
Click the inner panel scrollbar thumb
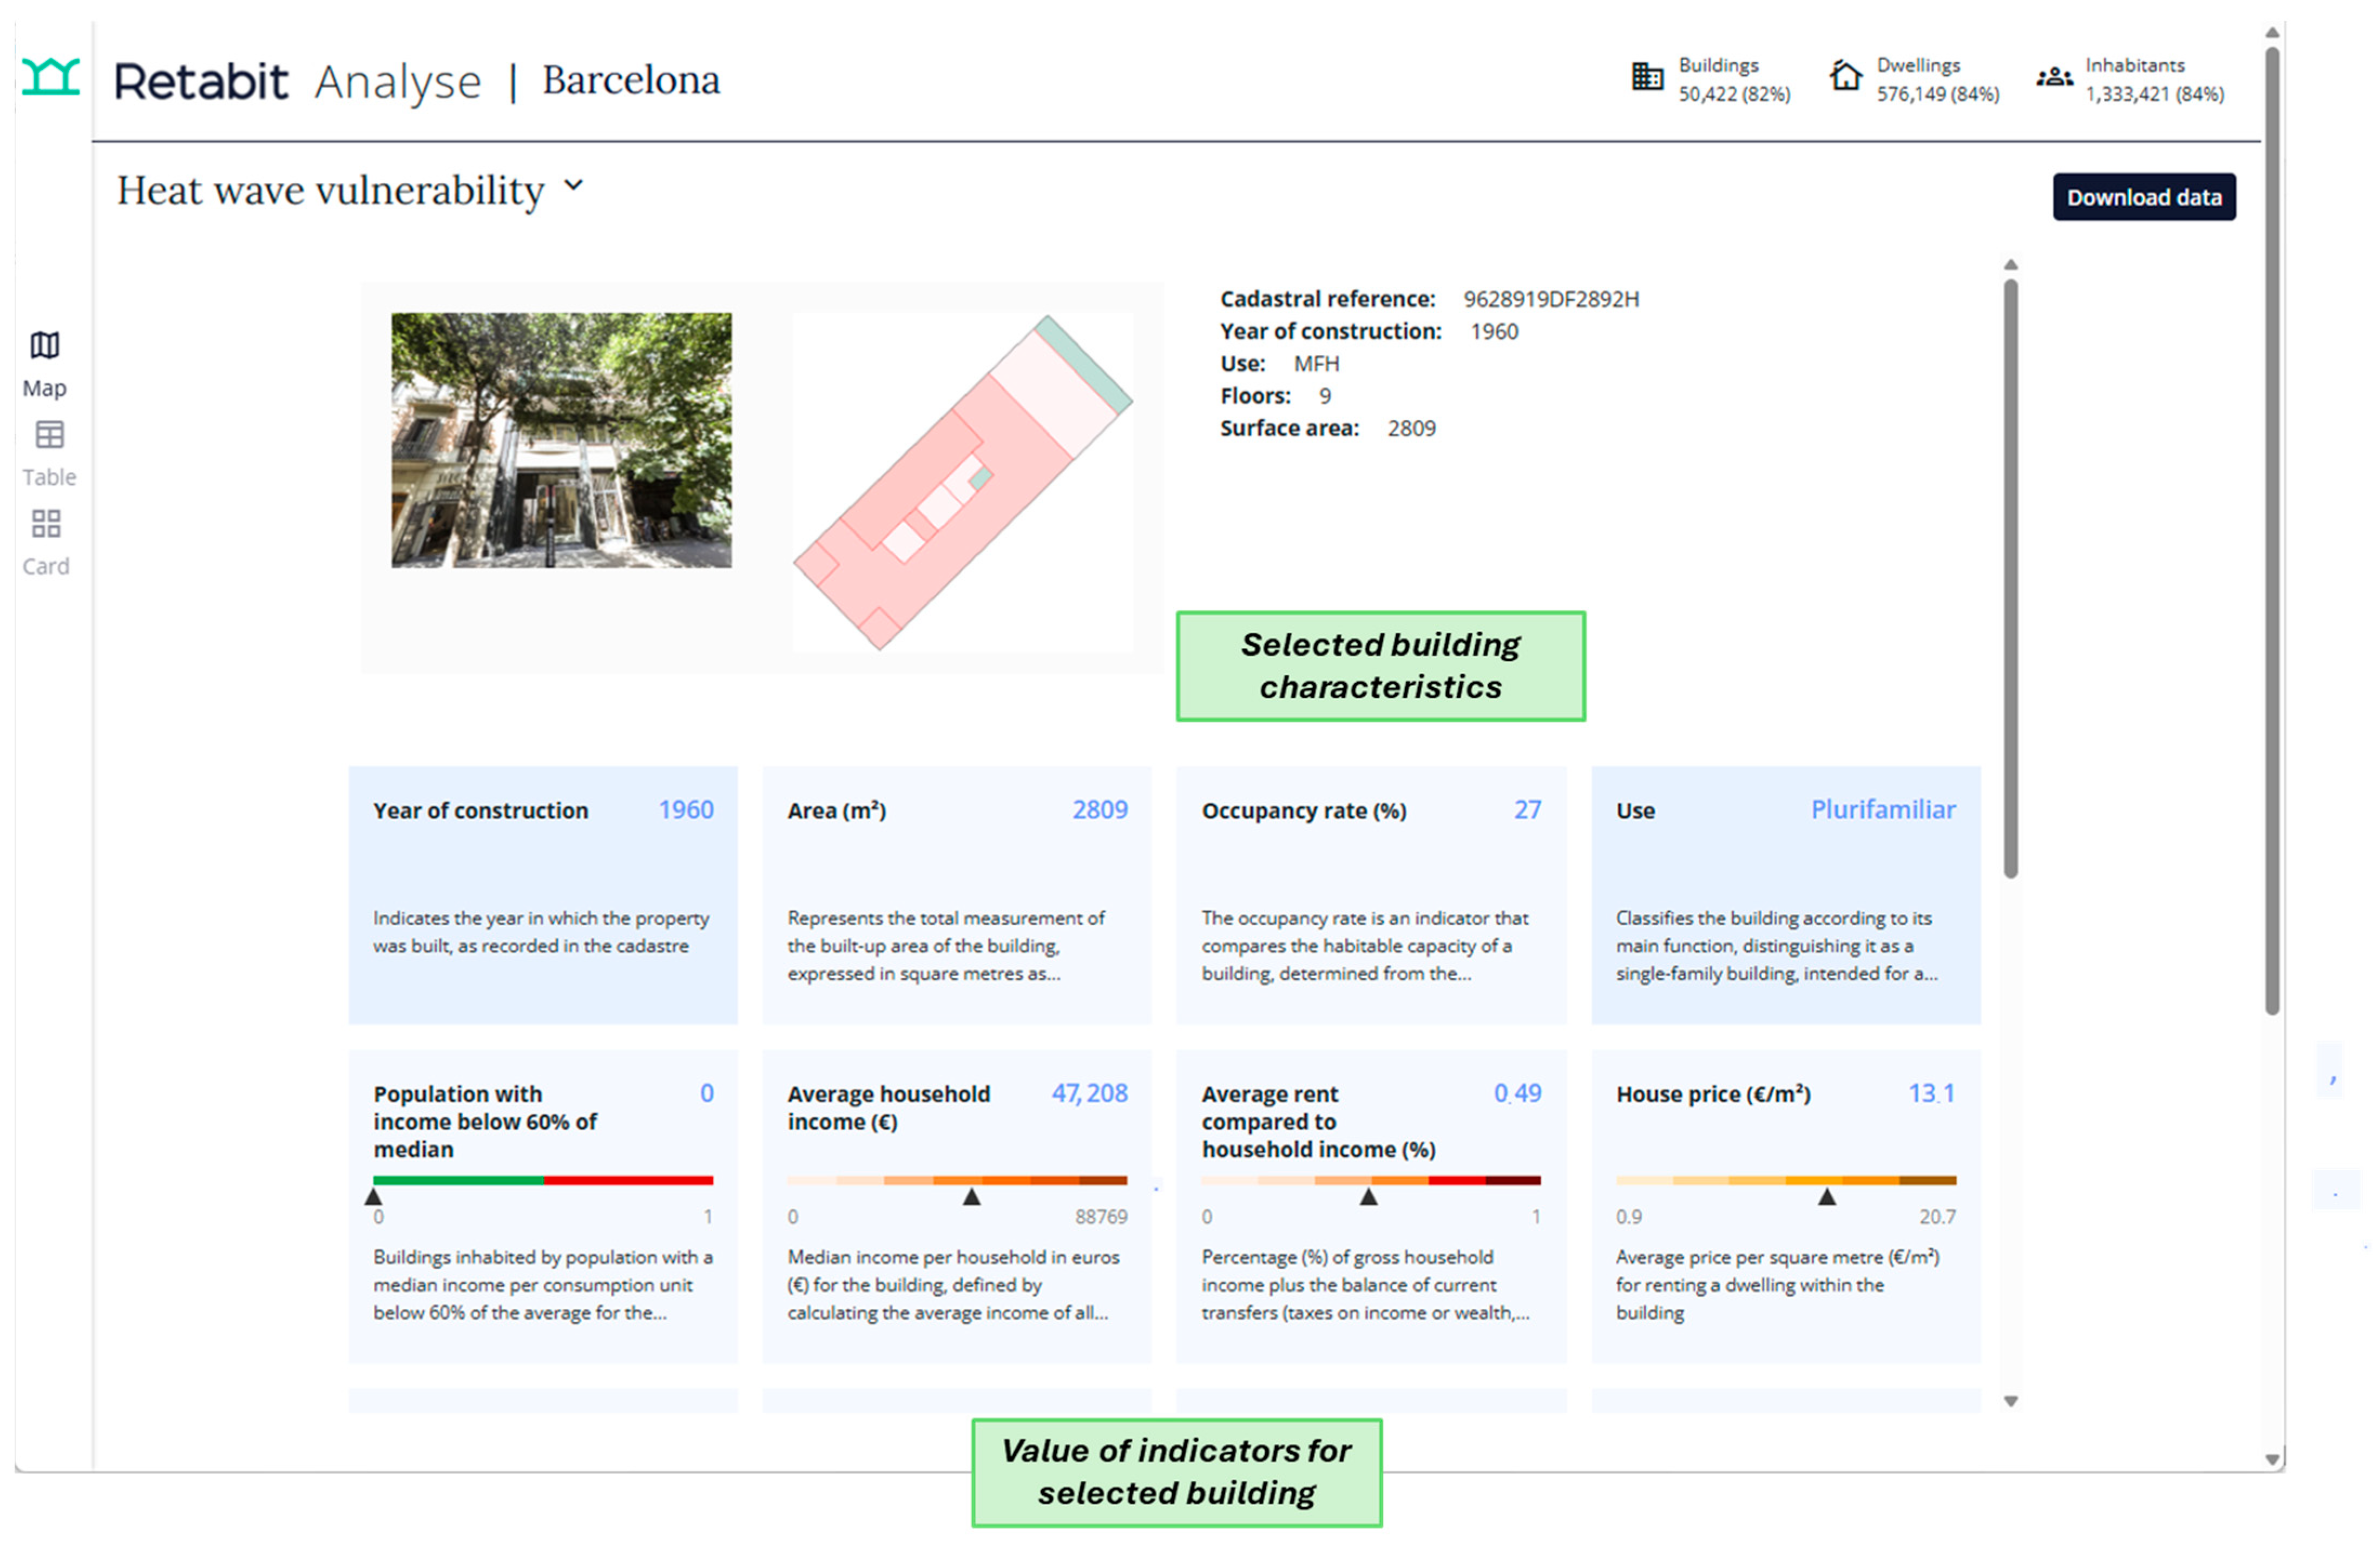(x=2011, y=578)
